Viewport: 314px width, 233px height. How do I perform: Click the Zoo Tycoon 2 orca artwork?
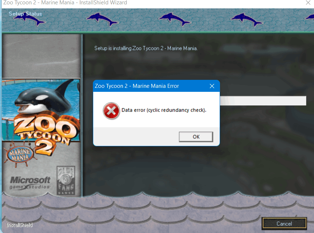click(x=41, y=110)
